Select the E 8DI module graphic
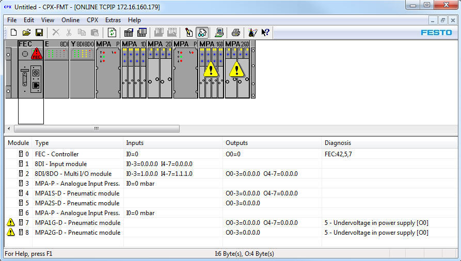 click(56, 69)
